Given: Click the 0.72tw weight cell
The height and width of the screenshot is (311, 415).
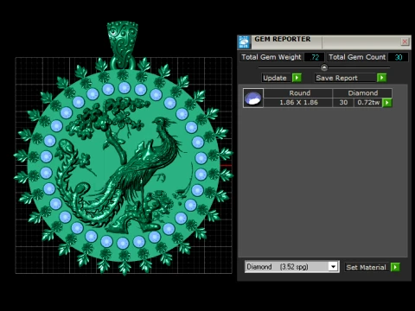Looking at the screenshot, I should point(368,103).
